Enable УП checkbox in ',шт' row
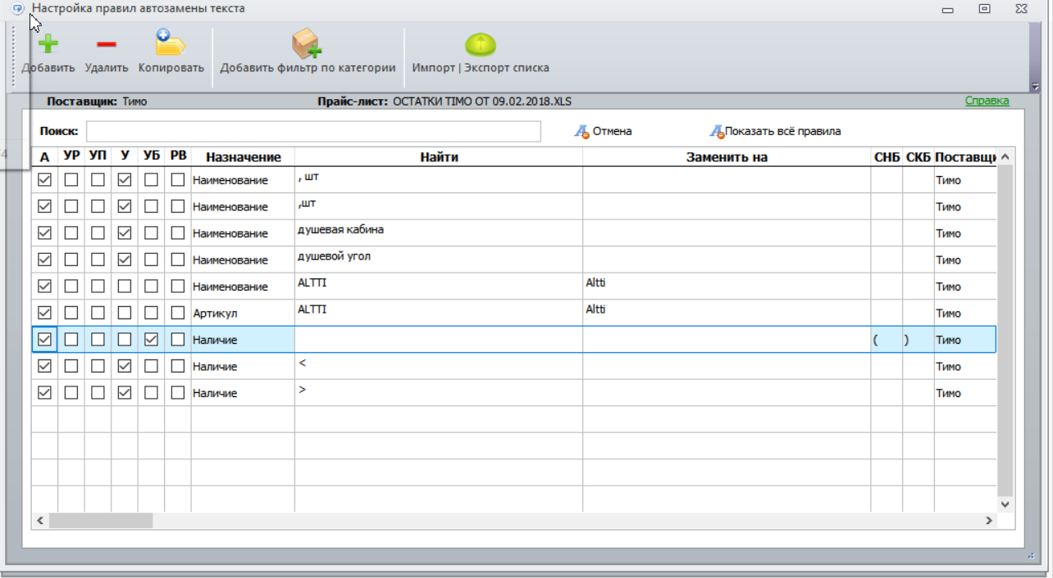 tap(98, 206)
